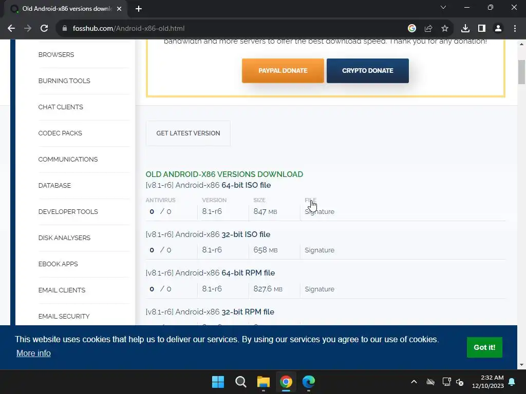Open Microsoft Edge from taskbar
526x394 pixels.
(309, 382)
